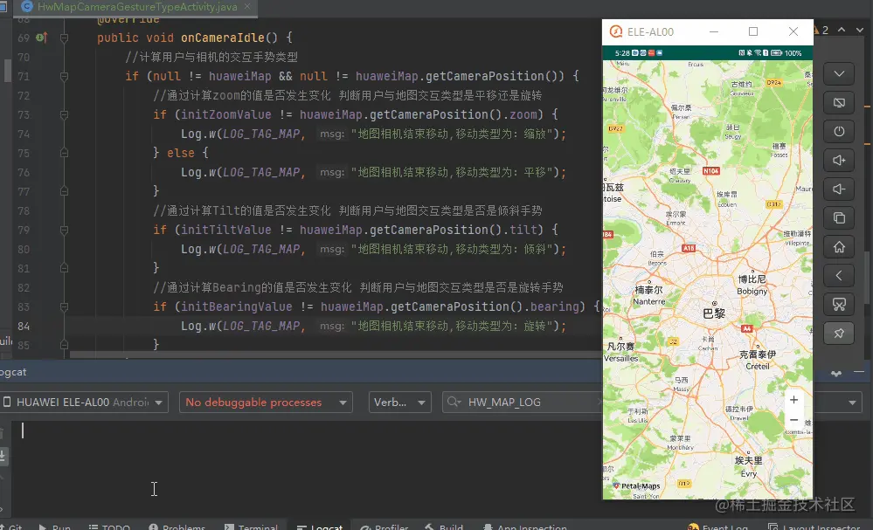Click the search magnifier in Logcat filter
Viewport: 873px width, 530px height.
click(454, 402)
